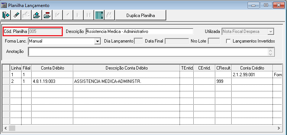
Task: Click the CResult. column header
Action: point(223,68)
